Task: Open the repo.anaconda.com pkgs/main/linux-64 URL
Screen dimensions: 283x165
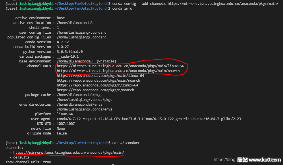Action: tap(101, 76)
